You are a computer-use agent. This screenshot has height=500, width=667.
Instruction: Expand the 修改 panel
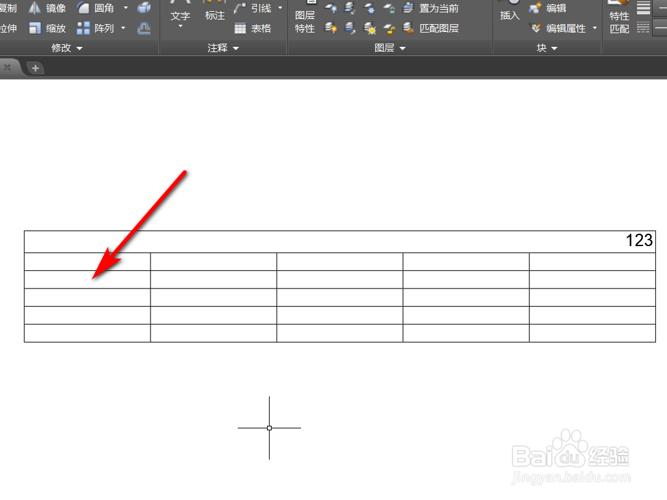[x=66, y=48]
